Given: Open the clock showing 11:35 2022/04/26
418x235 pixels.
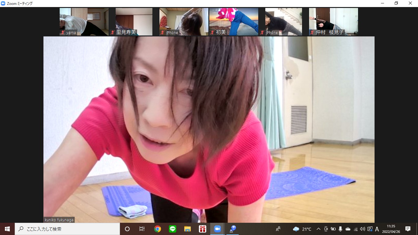Looking at the screenshot, I should point(391,229).
